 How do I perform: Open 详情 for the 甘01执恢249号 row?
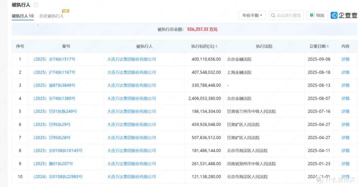(x=345, y=111)
